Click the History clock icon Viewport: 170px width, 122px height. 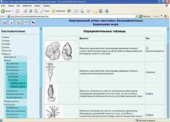pos(69,11)
